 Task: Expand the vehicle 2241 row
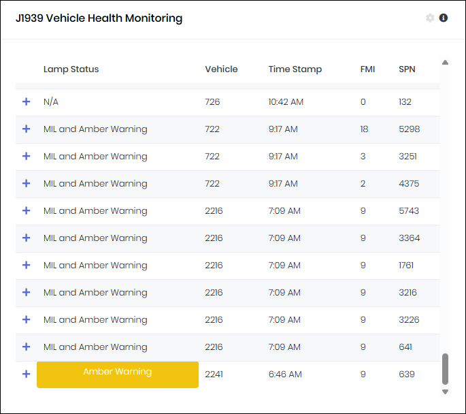[27, 374]
